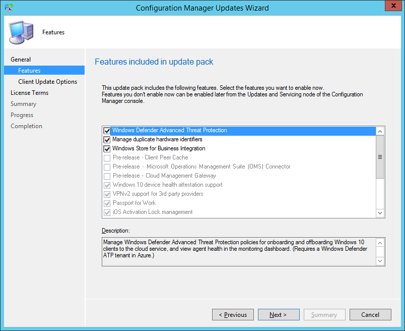Toggle Pre-release OMS Connector checkbox

[x=107, y=167]
